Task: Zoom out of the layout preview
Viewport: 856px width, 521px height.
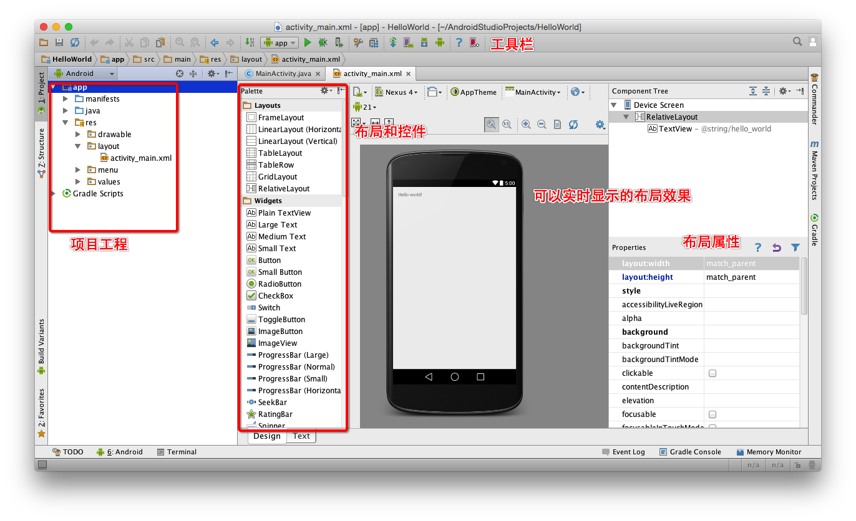Action: 542,125
